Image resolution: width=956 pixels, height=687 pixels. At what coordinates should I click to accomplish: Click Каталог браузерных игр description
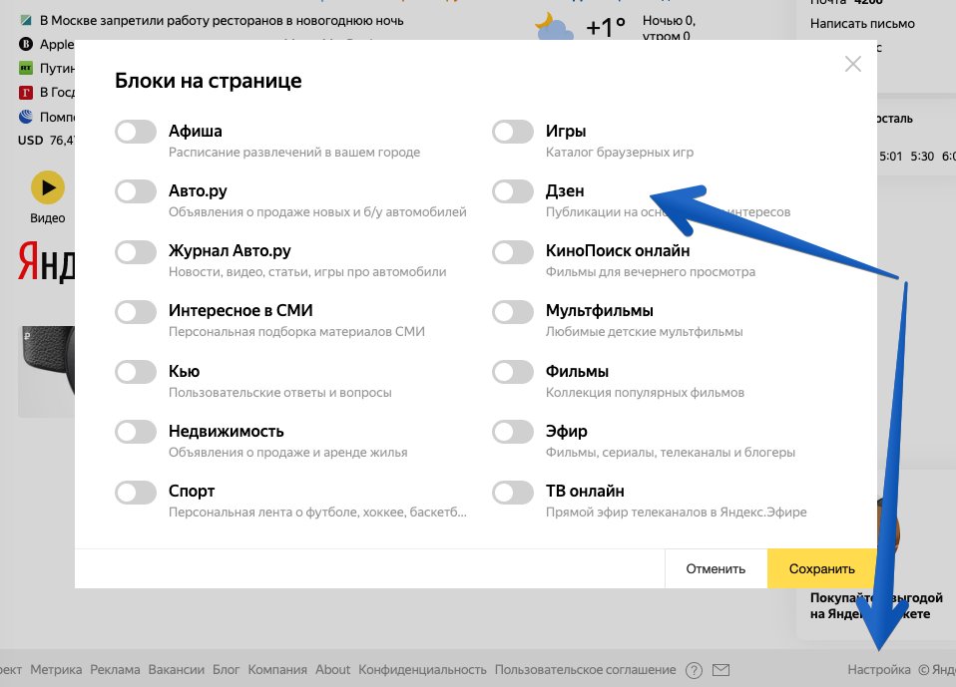[620, 153]
